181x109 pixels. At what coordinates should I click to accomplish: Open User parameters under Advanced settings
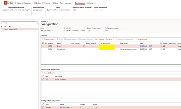(38, 10)
